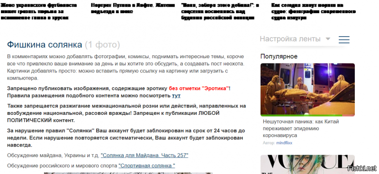Open the coronavirus ambulance thumbnail
Screen dimensions: 379x174
pos(307,89)
